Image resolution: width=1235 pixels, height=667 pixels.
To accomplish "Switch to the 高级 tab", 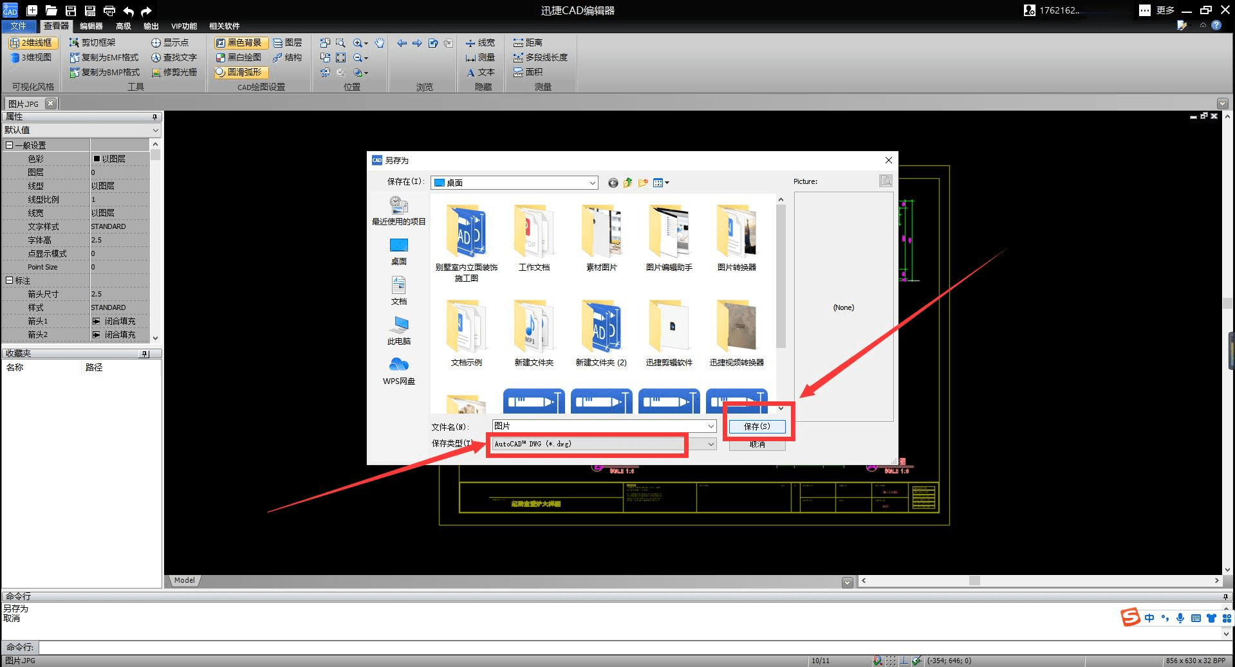I will coord(124,26).
